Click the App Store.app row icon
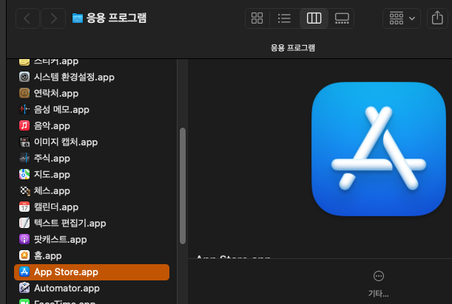The image size is (452, 304). [x=24, y=272]
